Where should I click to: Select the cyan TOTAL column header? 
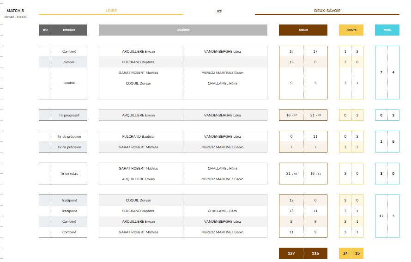point(387,30)
